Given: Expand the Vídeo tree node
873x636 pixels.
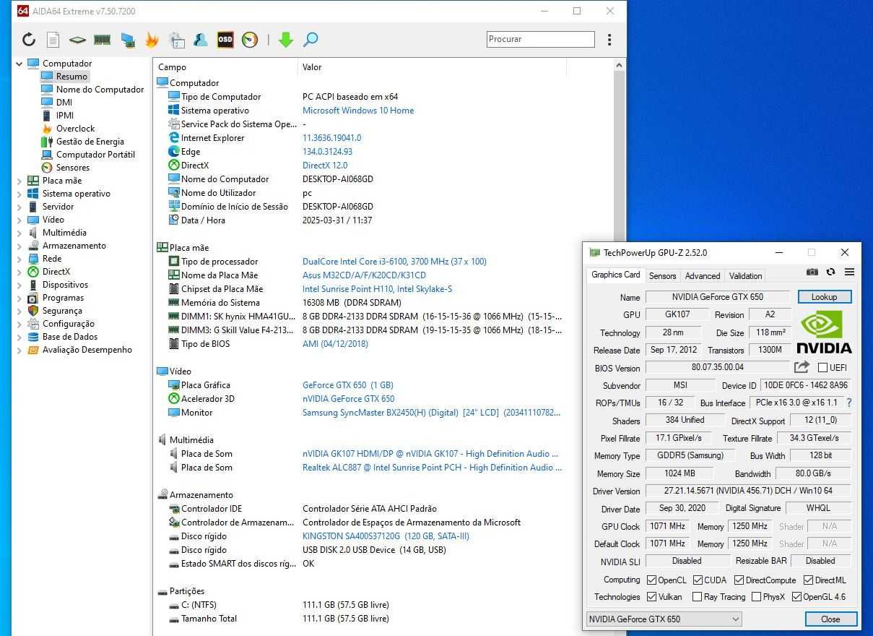Looking at the screenshot, I should tap(19, 220).
